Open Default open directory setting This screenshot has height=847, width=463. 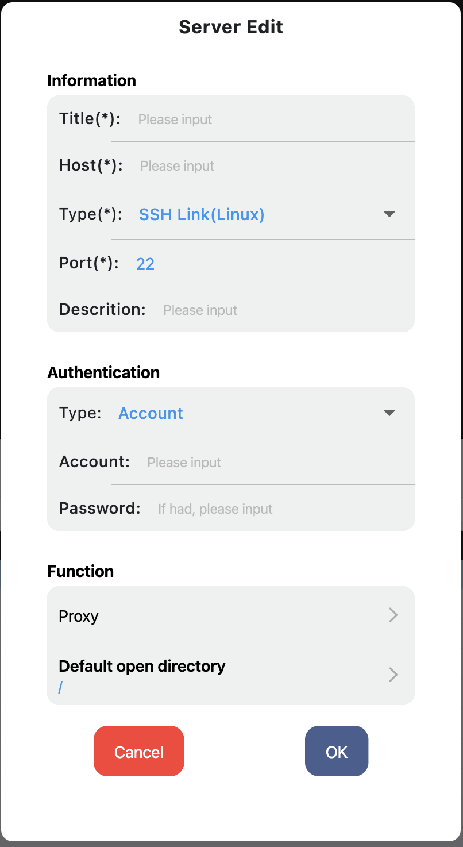click(x=231, y=675)
